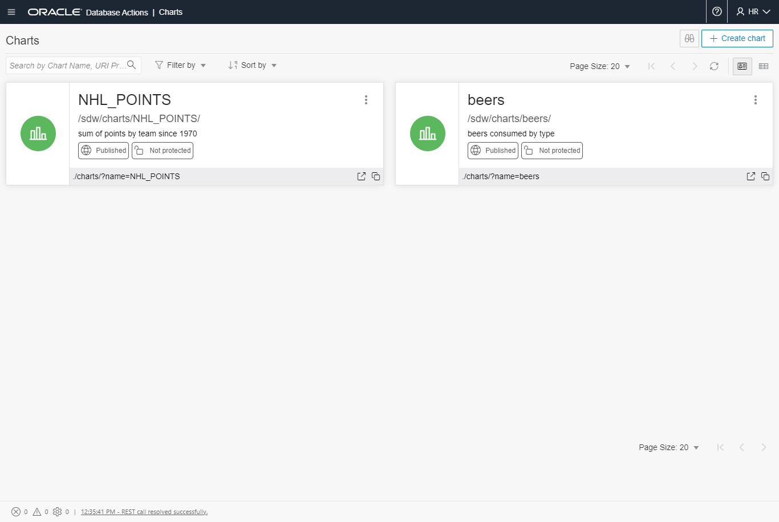
Task: Click the Create chart button
Action: [x=737, y=38]
